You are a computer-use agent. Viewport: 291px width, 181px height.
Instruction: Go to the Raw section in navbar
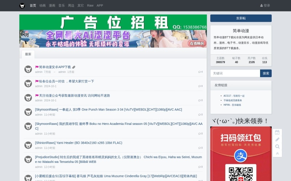(x=90, y=5)
